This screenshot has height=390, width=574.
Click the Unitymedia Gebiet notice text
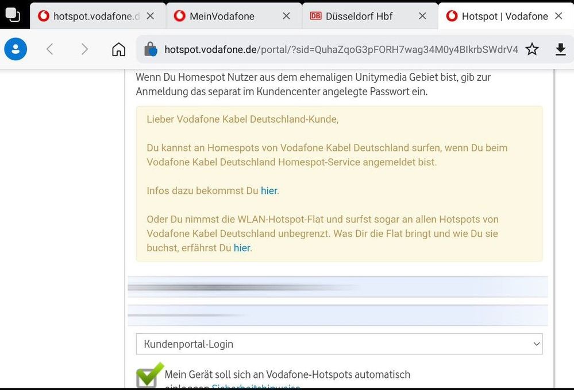313,84
